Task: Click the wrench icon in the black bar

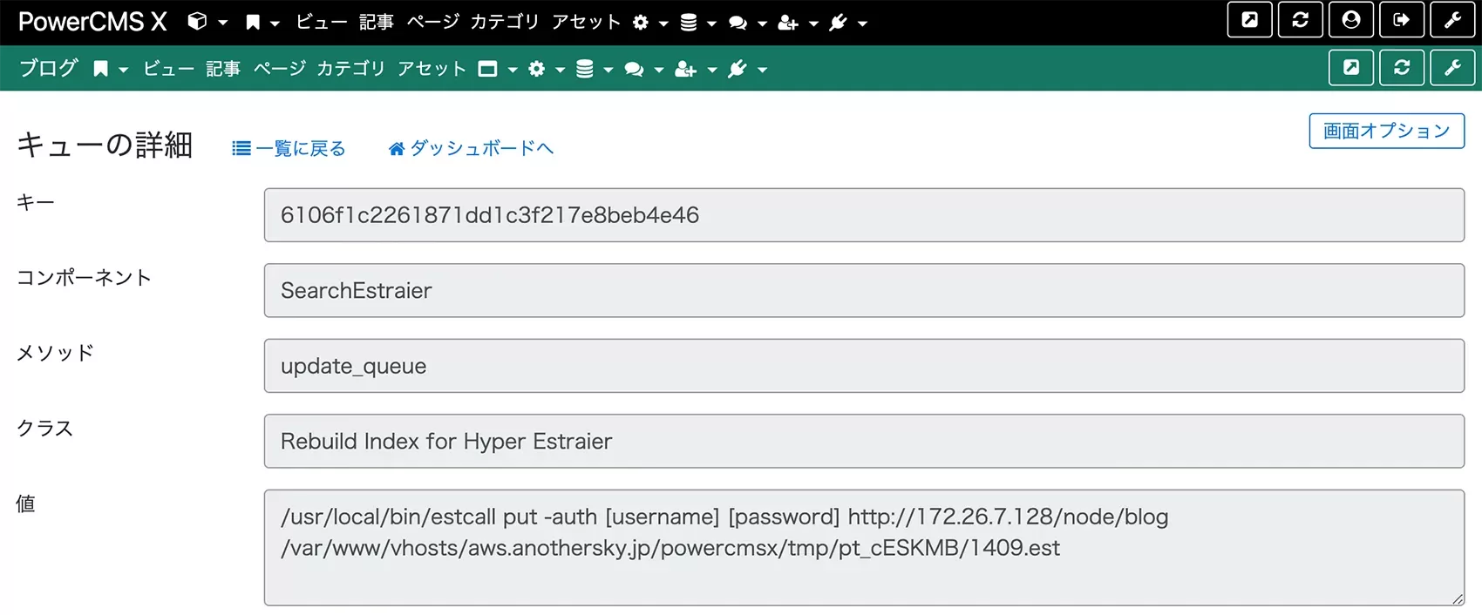Action: 1452,20
